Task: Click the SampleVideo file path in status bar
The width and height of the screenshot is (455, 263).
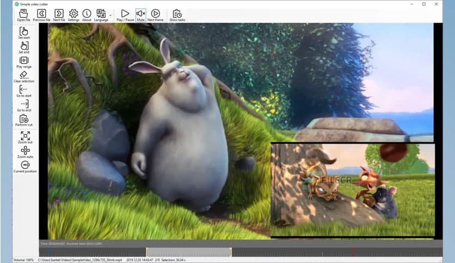Action: [x=80, y=260]
